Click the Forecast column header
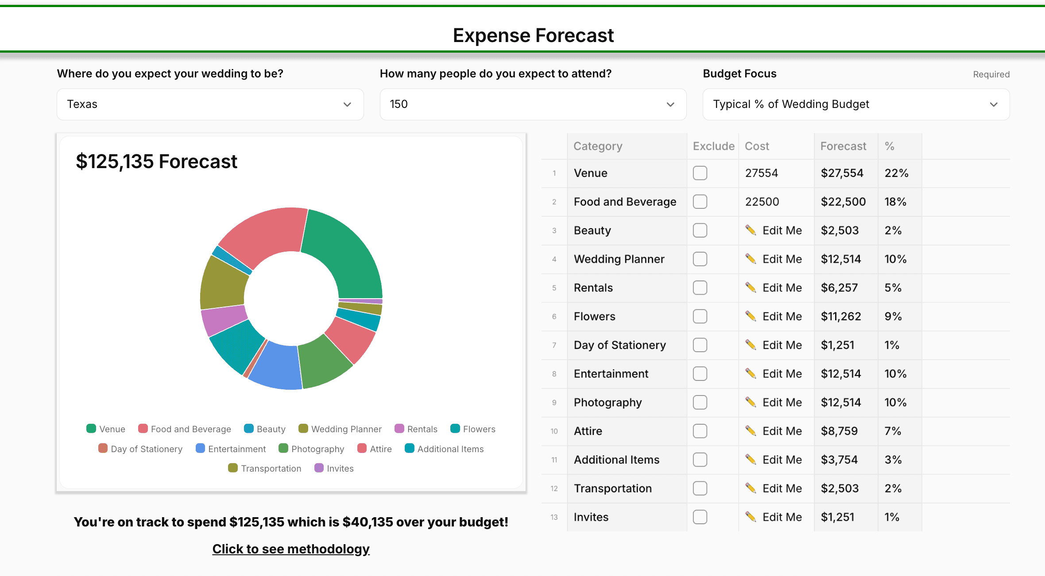1045x576 pixels. (x=843, y=146)
